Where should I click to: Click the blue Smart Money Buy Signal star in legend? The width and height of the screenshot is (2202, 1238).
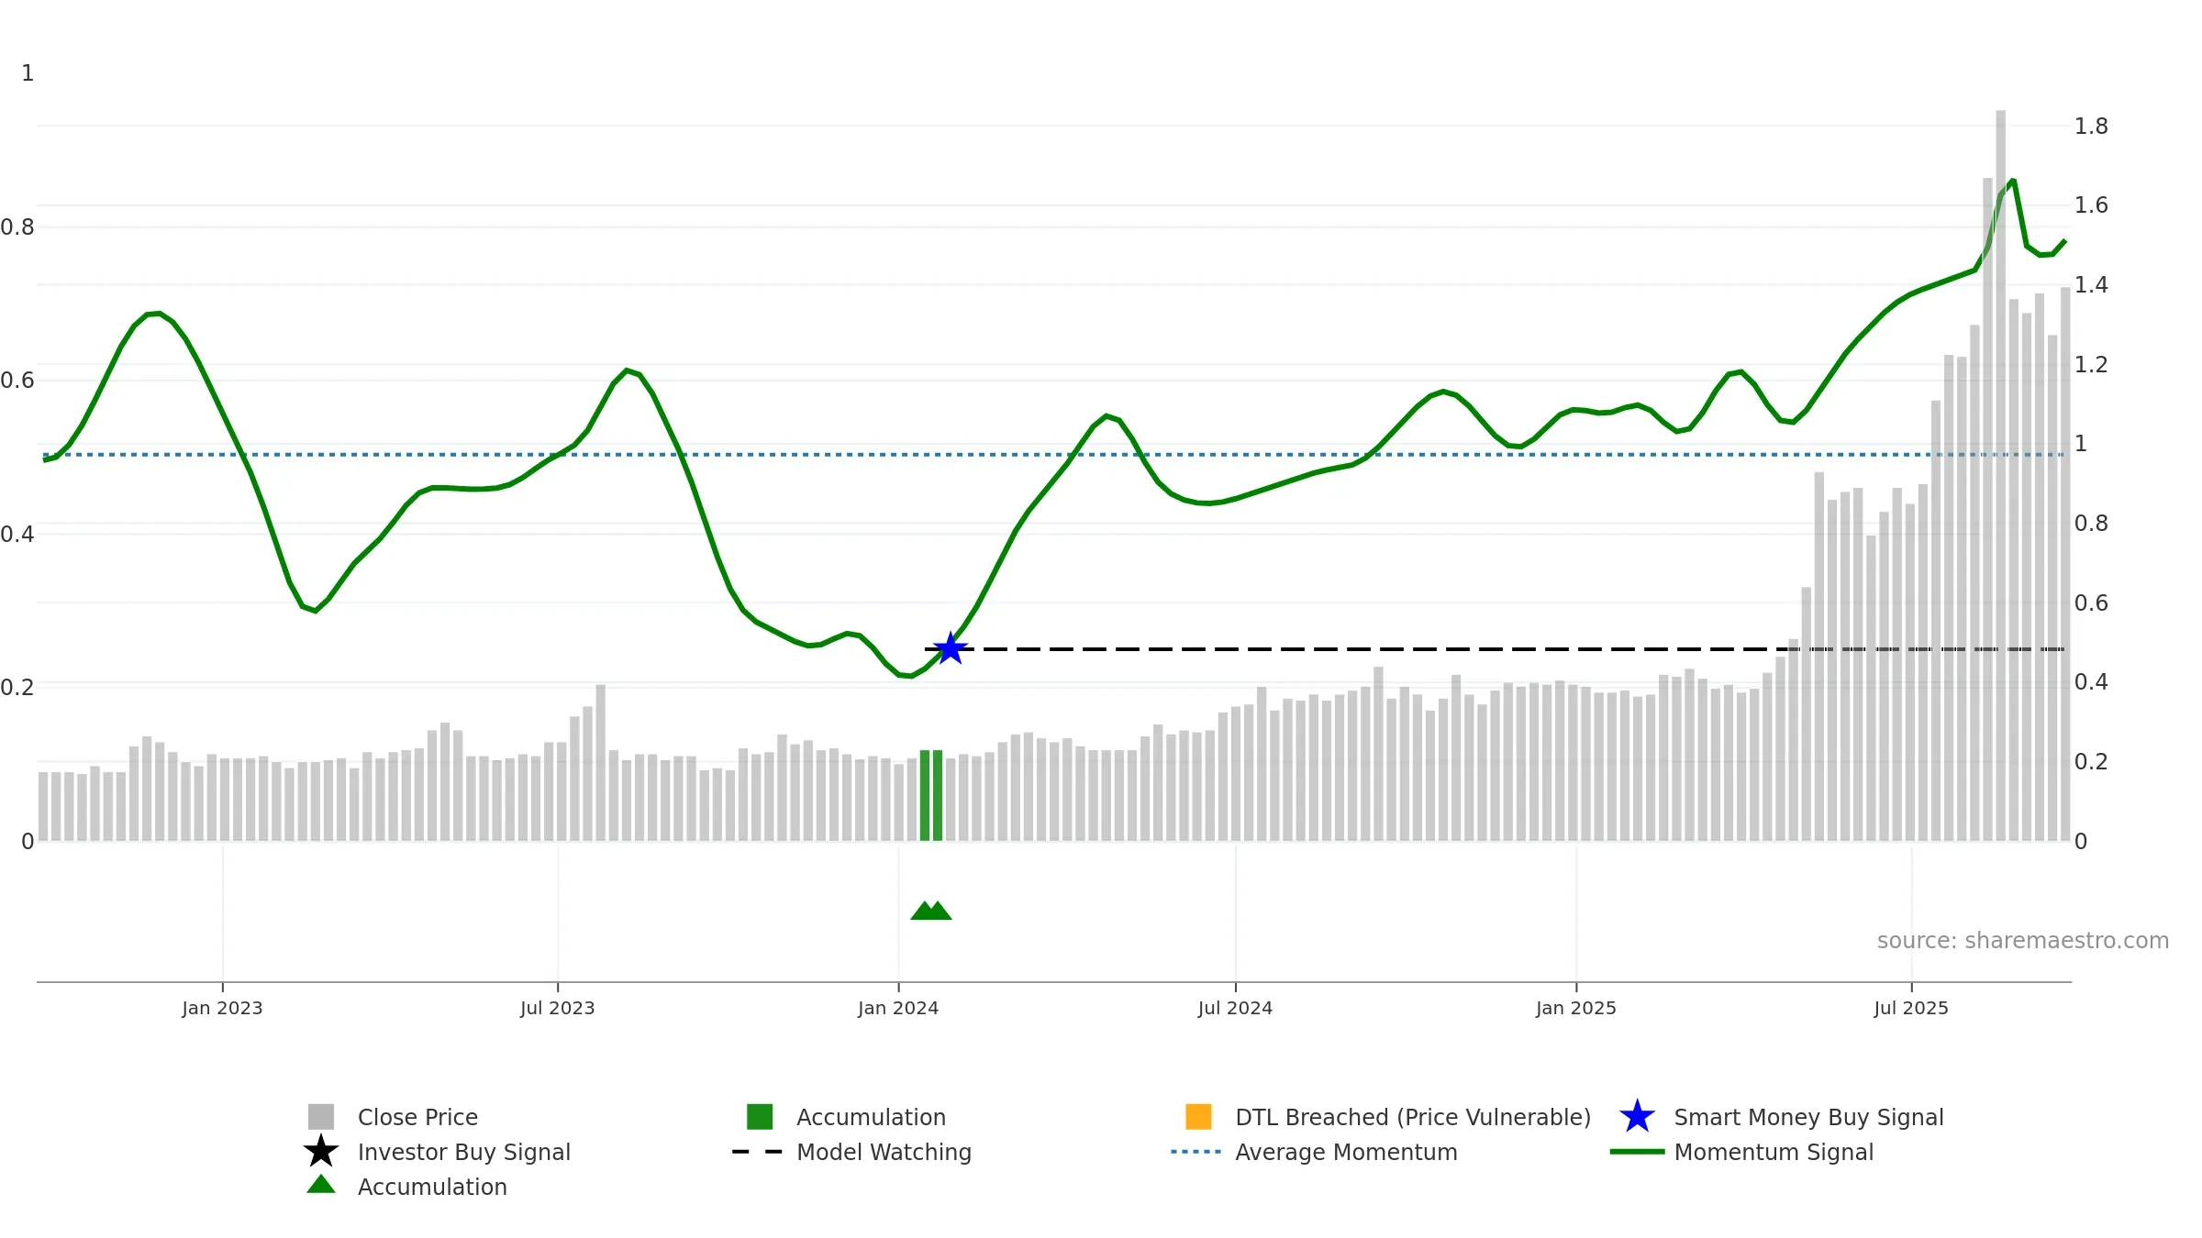[1637, 1117]
